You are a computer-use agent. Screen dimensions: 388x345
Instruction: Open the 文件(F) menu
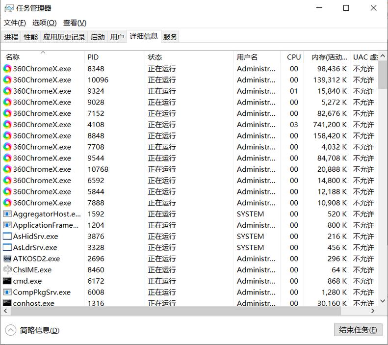point(15,23)
